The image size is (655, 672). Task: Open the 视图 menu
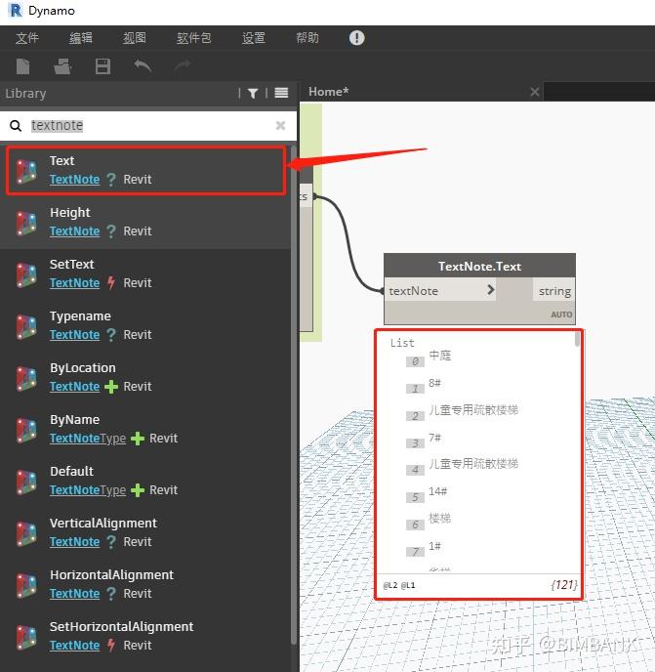click(135, 38)
